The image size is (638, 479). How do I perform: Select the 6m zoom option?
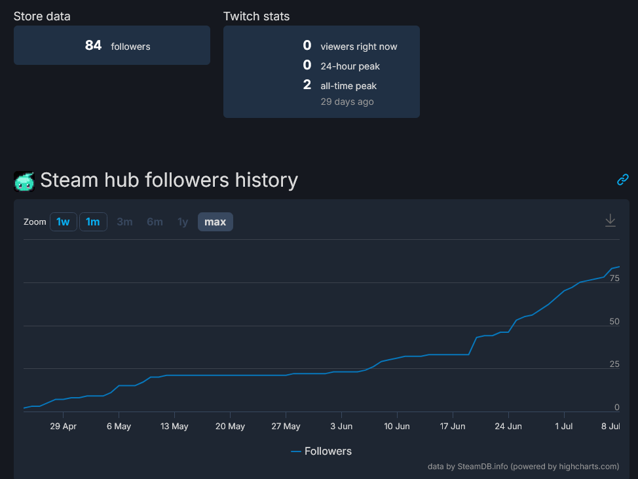click(155, 221)
